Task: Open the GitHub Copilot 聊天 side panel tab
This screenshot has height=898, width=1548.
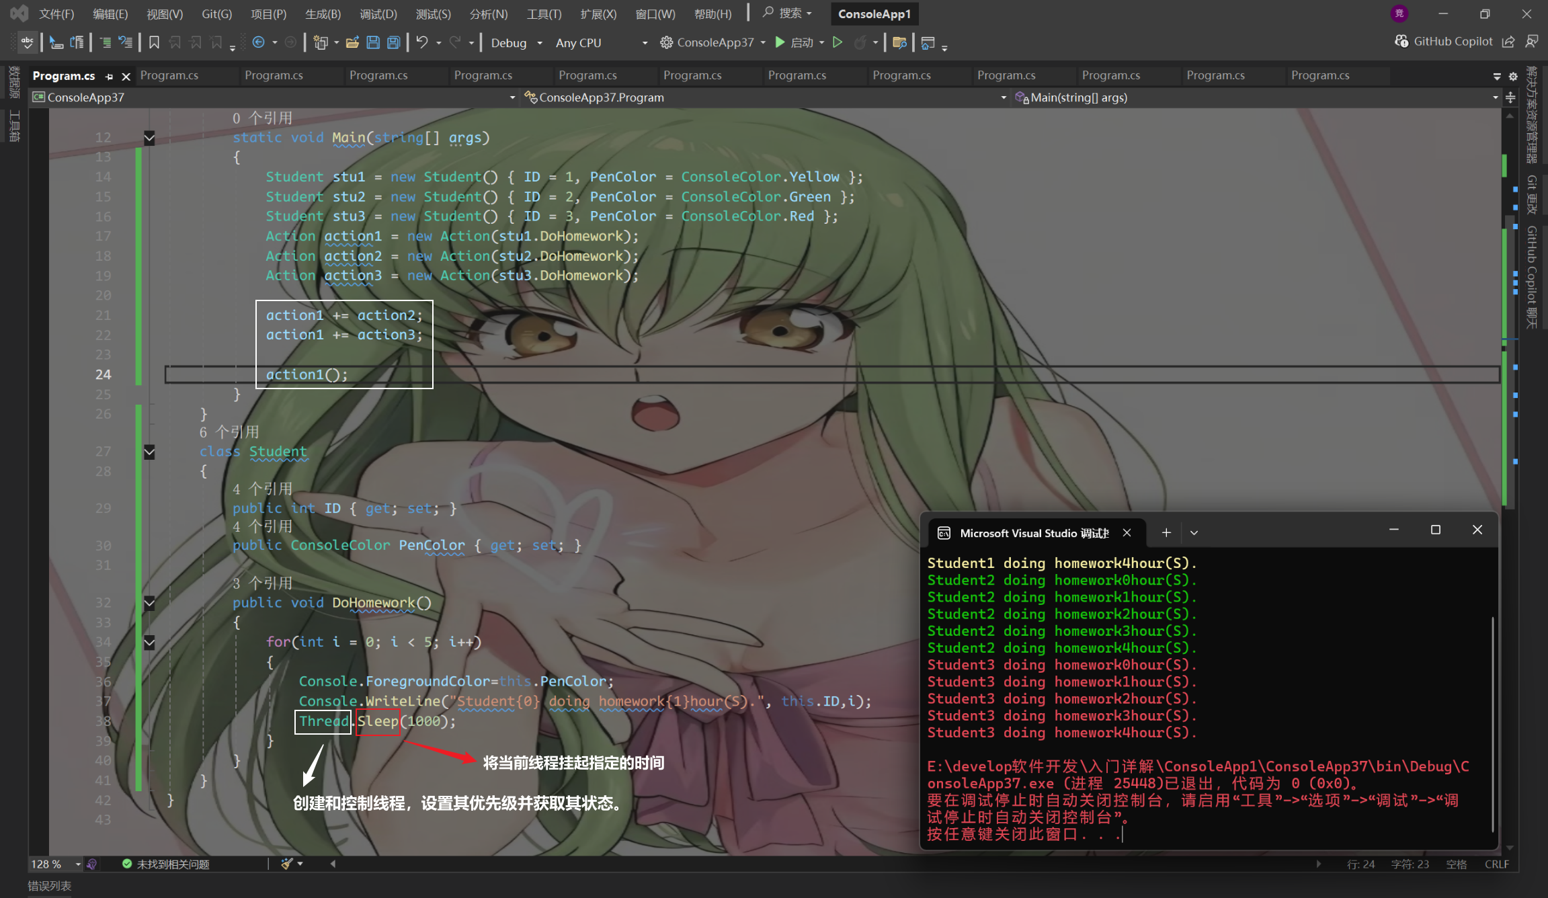Action: click(x=1532, y=277)
